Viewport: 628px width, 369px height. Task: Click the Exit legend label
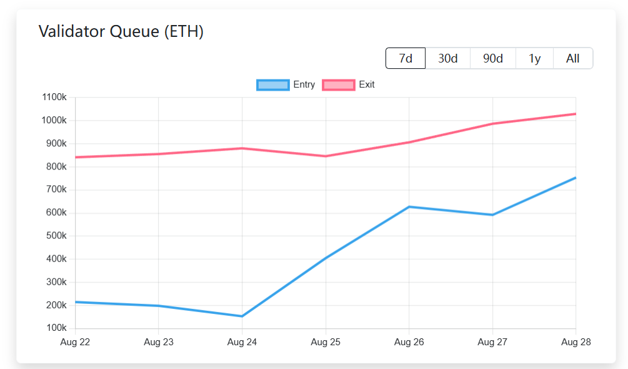(x=366, y=84)
